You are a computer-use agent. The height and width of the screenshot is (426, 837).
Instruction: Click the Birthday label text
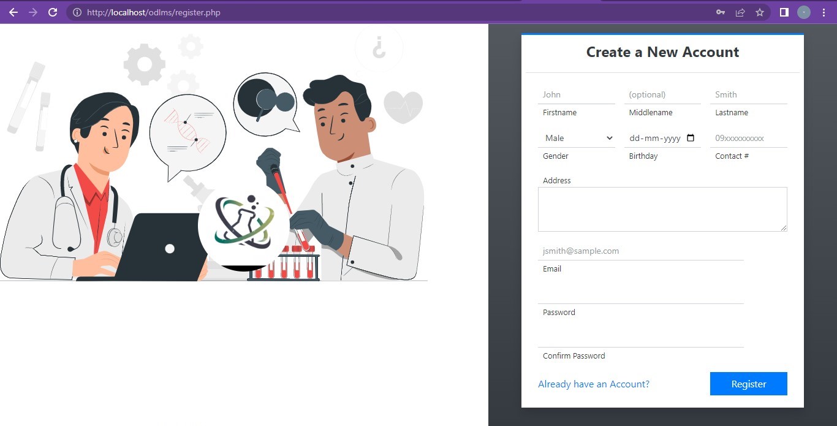point(643,156)
